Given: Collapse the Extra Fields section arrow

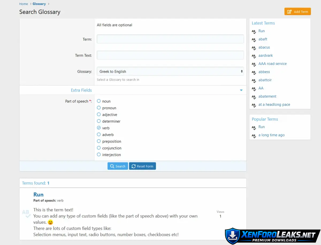Looking at the screenshot, I should point(241,90).
